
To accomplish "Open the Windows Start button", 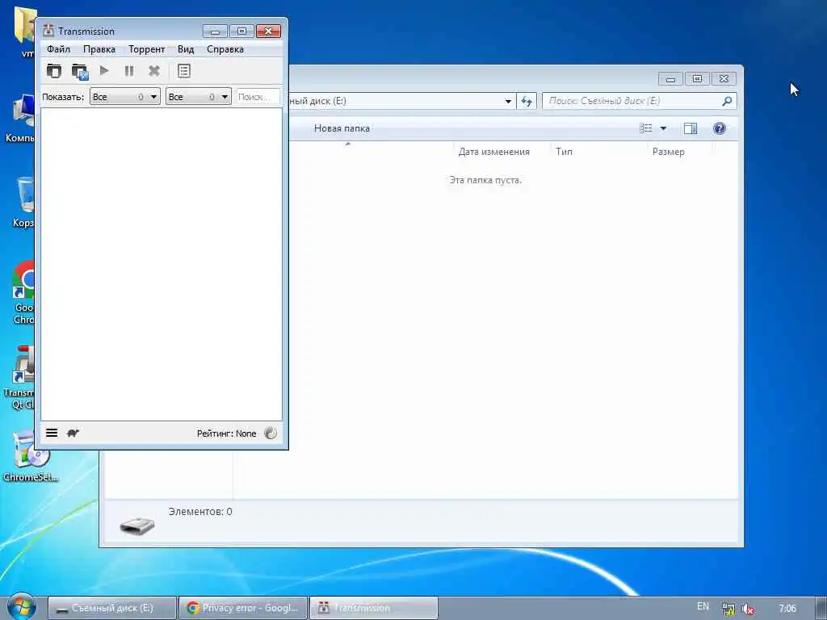I will coord(22,608).
